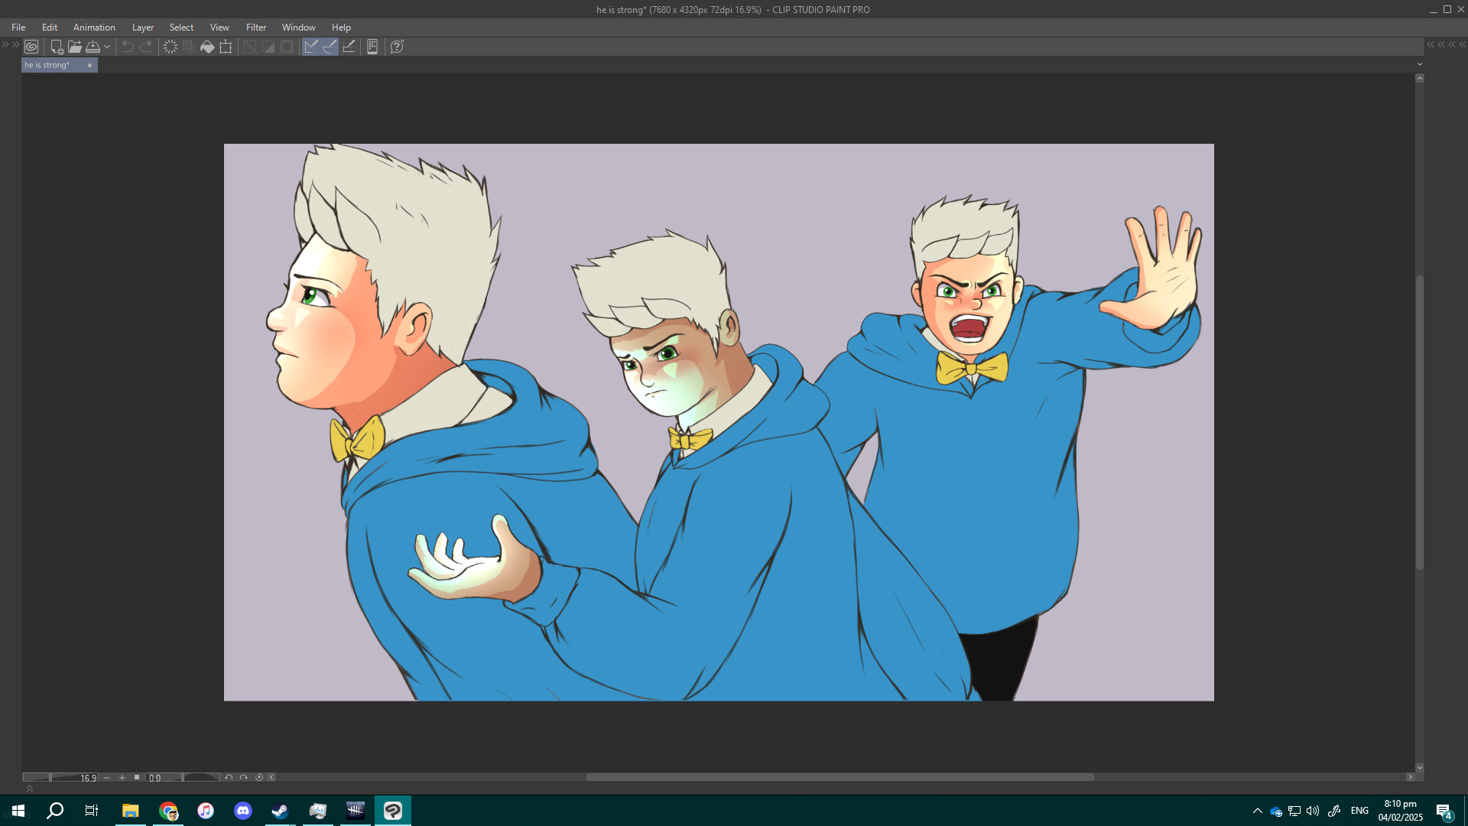
Task: Toggle Snap to Grid
Action: pos(349,47)
